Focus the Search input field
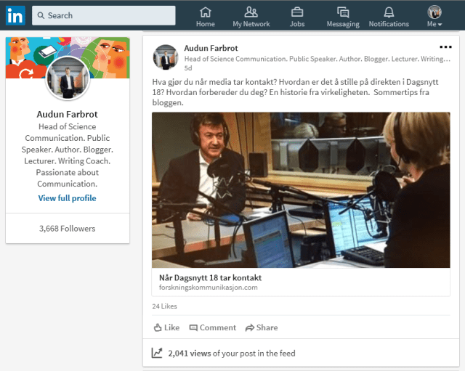Viewport: 465px width, 371px height. coord(103,15)
